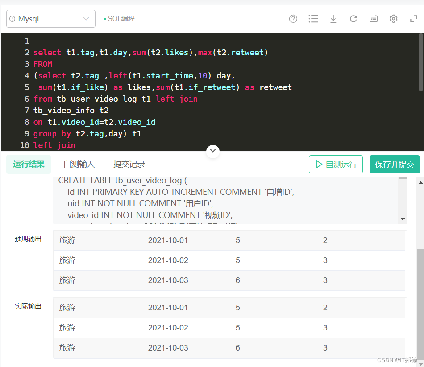This screenshot has height=367, width=424.
Task: Collapse editor with the chevron-down button
Action: point(213,151)
